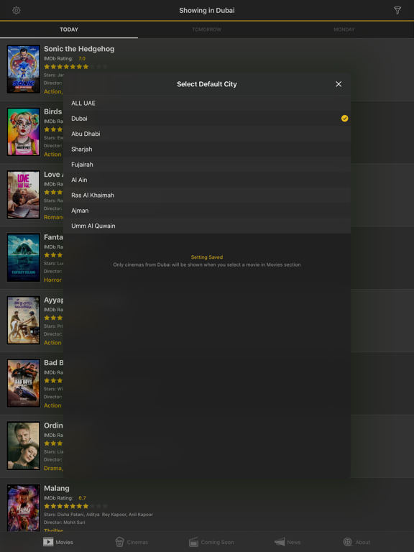This screenshot has height=552, width=414.
Task: Select ALL UAE as default city
Action: coord(207,103)
